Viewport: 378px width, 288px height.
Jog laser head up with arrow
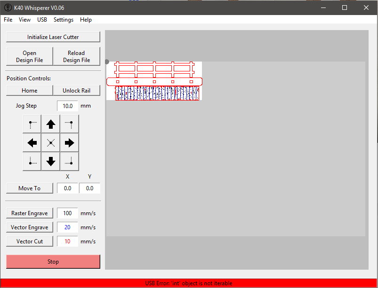click(51, 125)
